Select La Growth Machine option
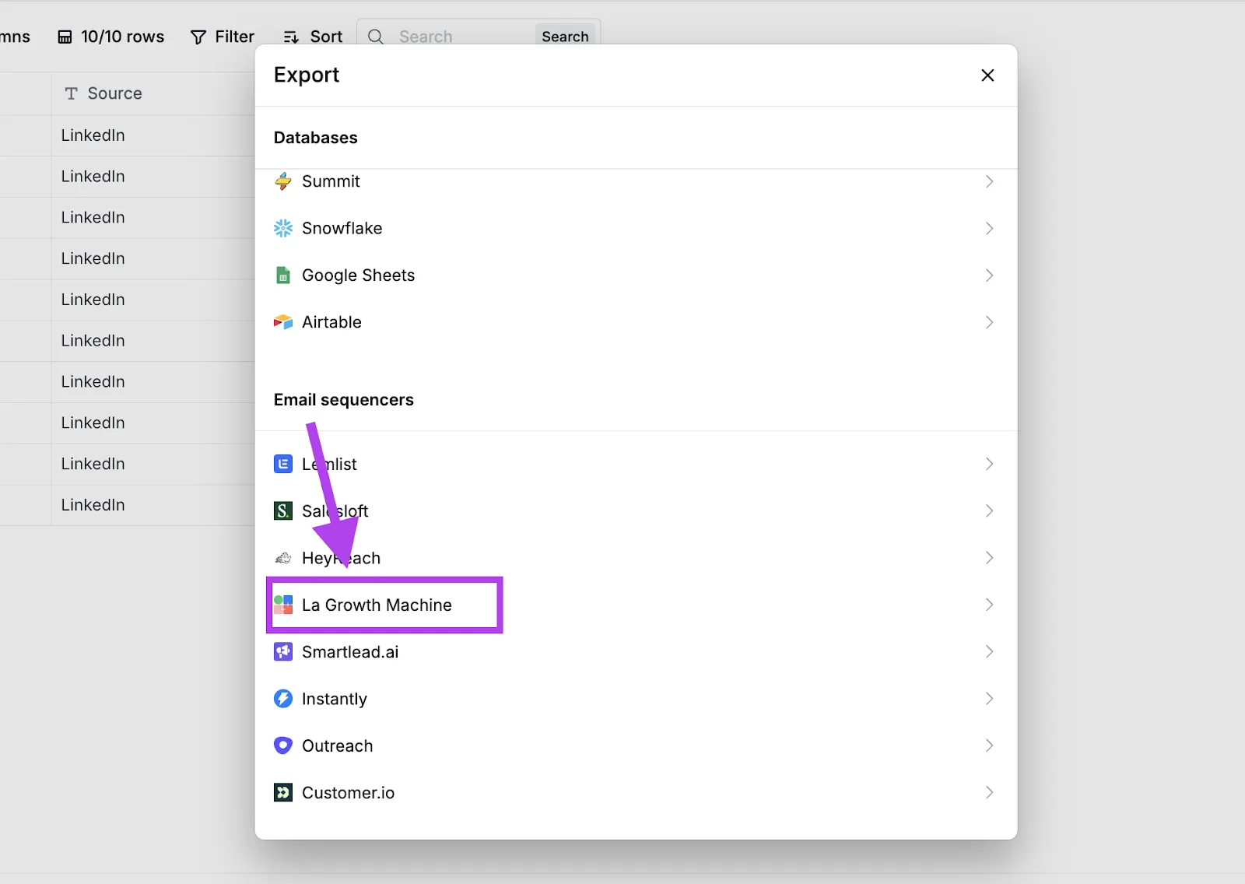 [x=636, y=605]
